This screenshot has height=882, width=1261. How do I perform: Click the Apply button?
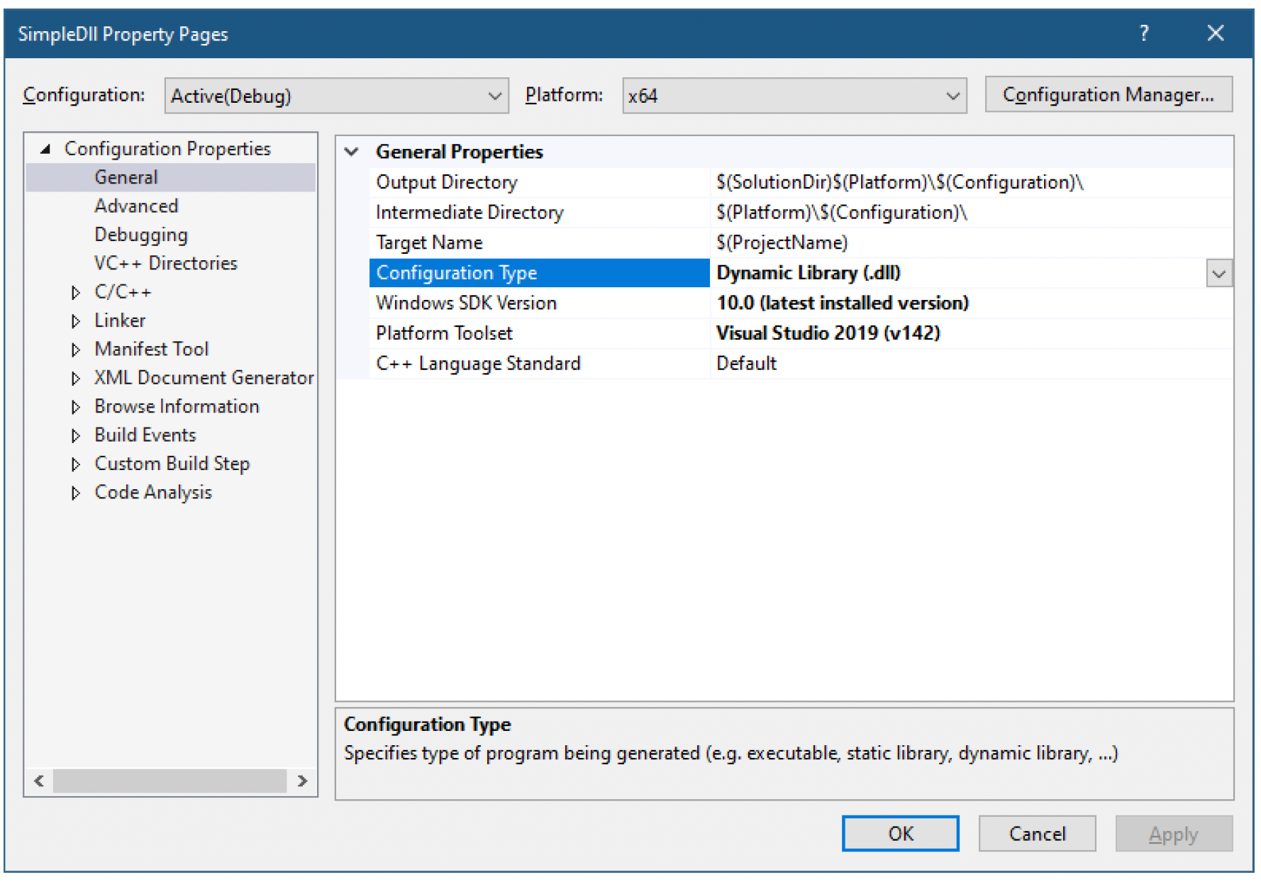coord(1174,833)
